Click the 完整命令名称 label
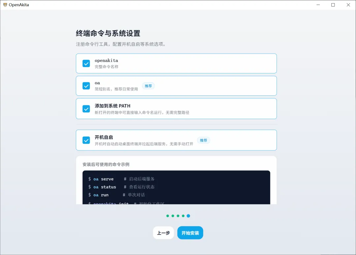The height and width of the screenshot is (255, 356). (106, 67)
